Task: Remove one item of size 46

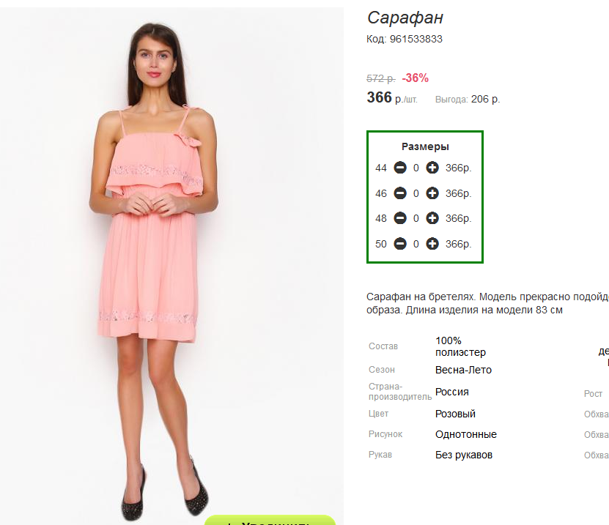Action: click(400, 193)
